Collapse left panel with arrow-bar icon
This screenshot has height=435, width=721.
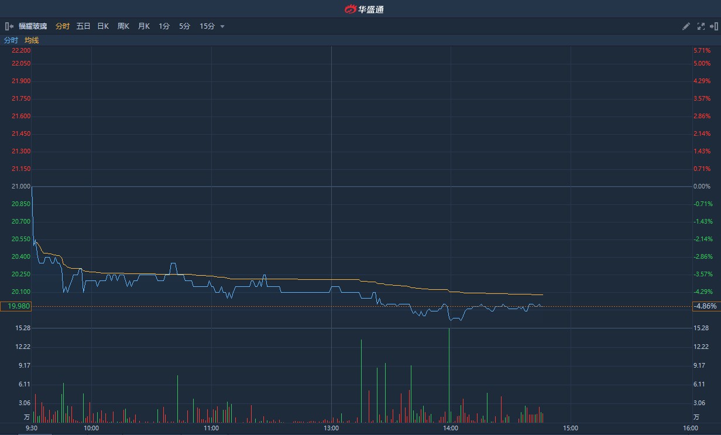point(9,26)
